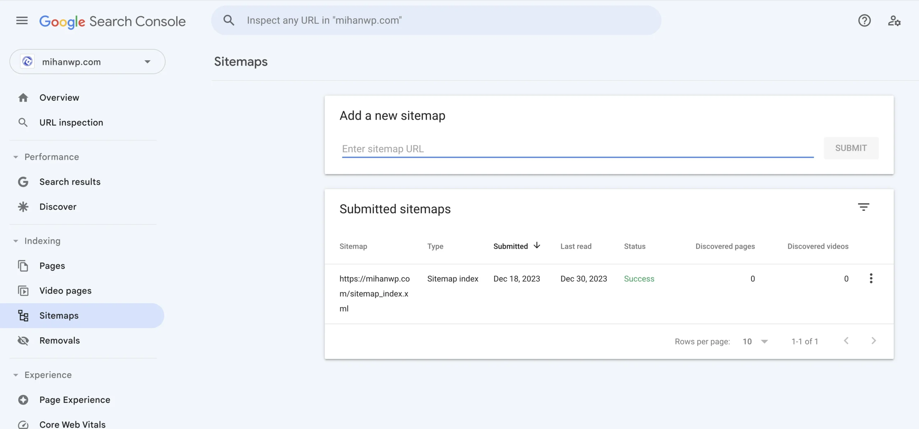Viewport: 919px width, 429px height.
Task: Sort by Discovered pages column header
Action: click(725, 246)
